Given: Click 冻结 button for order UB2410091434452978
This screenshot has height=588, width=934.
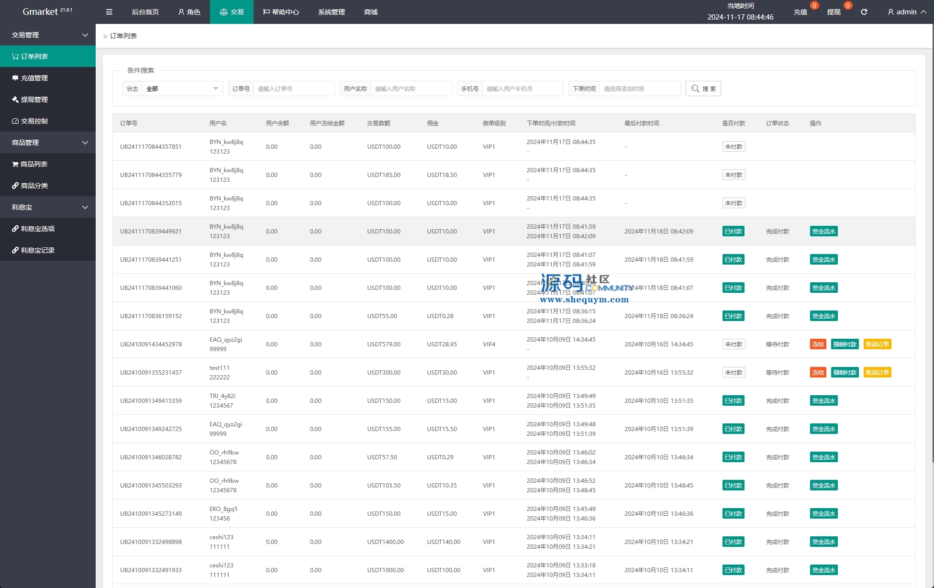Looking at the screenshot, I should pyautogui.click(x=818, y=344).
